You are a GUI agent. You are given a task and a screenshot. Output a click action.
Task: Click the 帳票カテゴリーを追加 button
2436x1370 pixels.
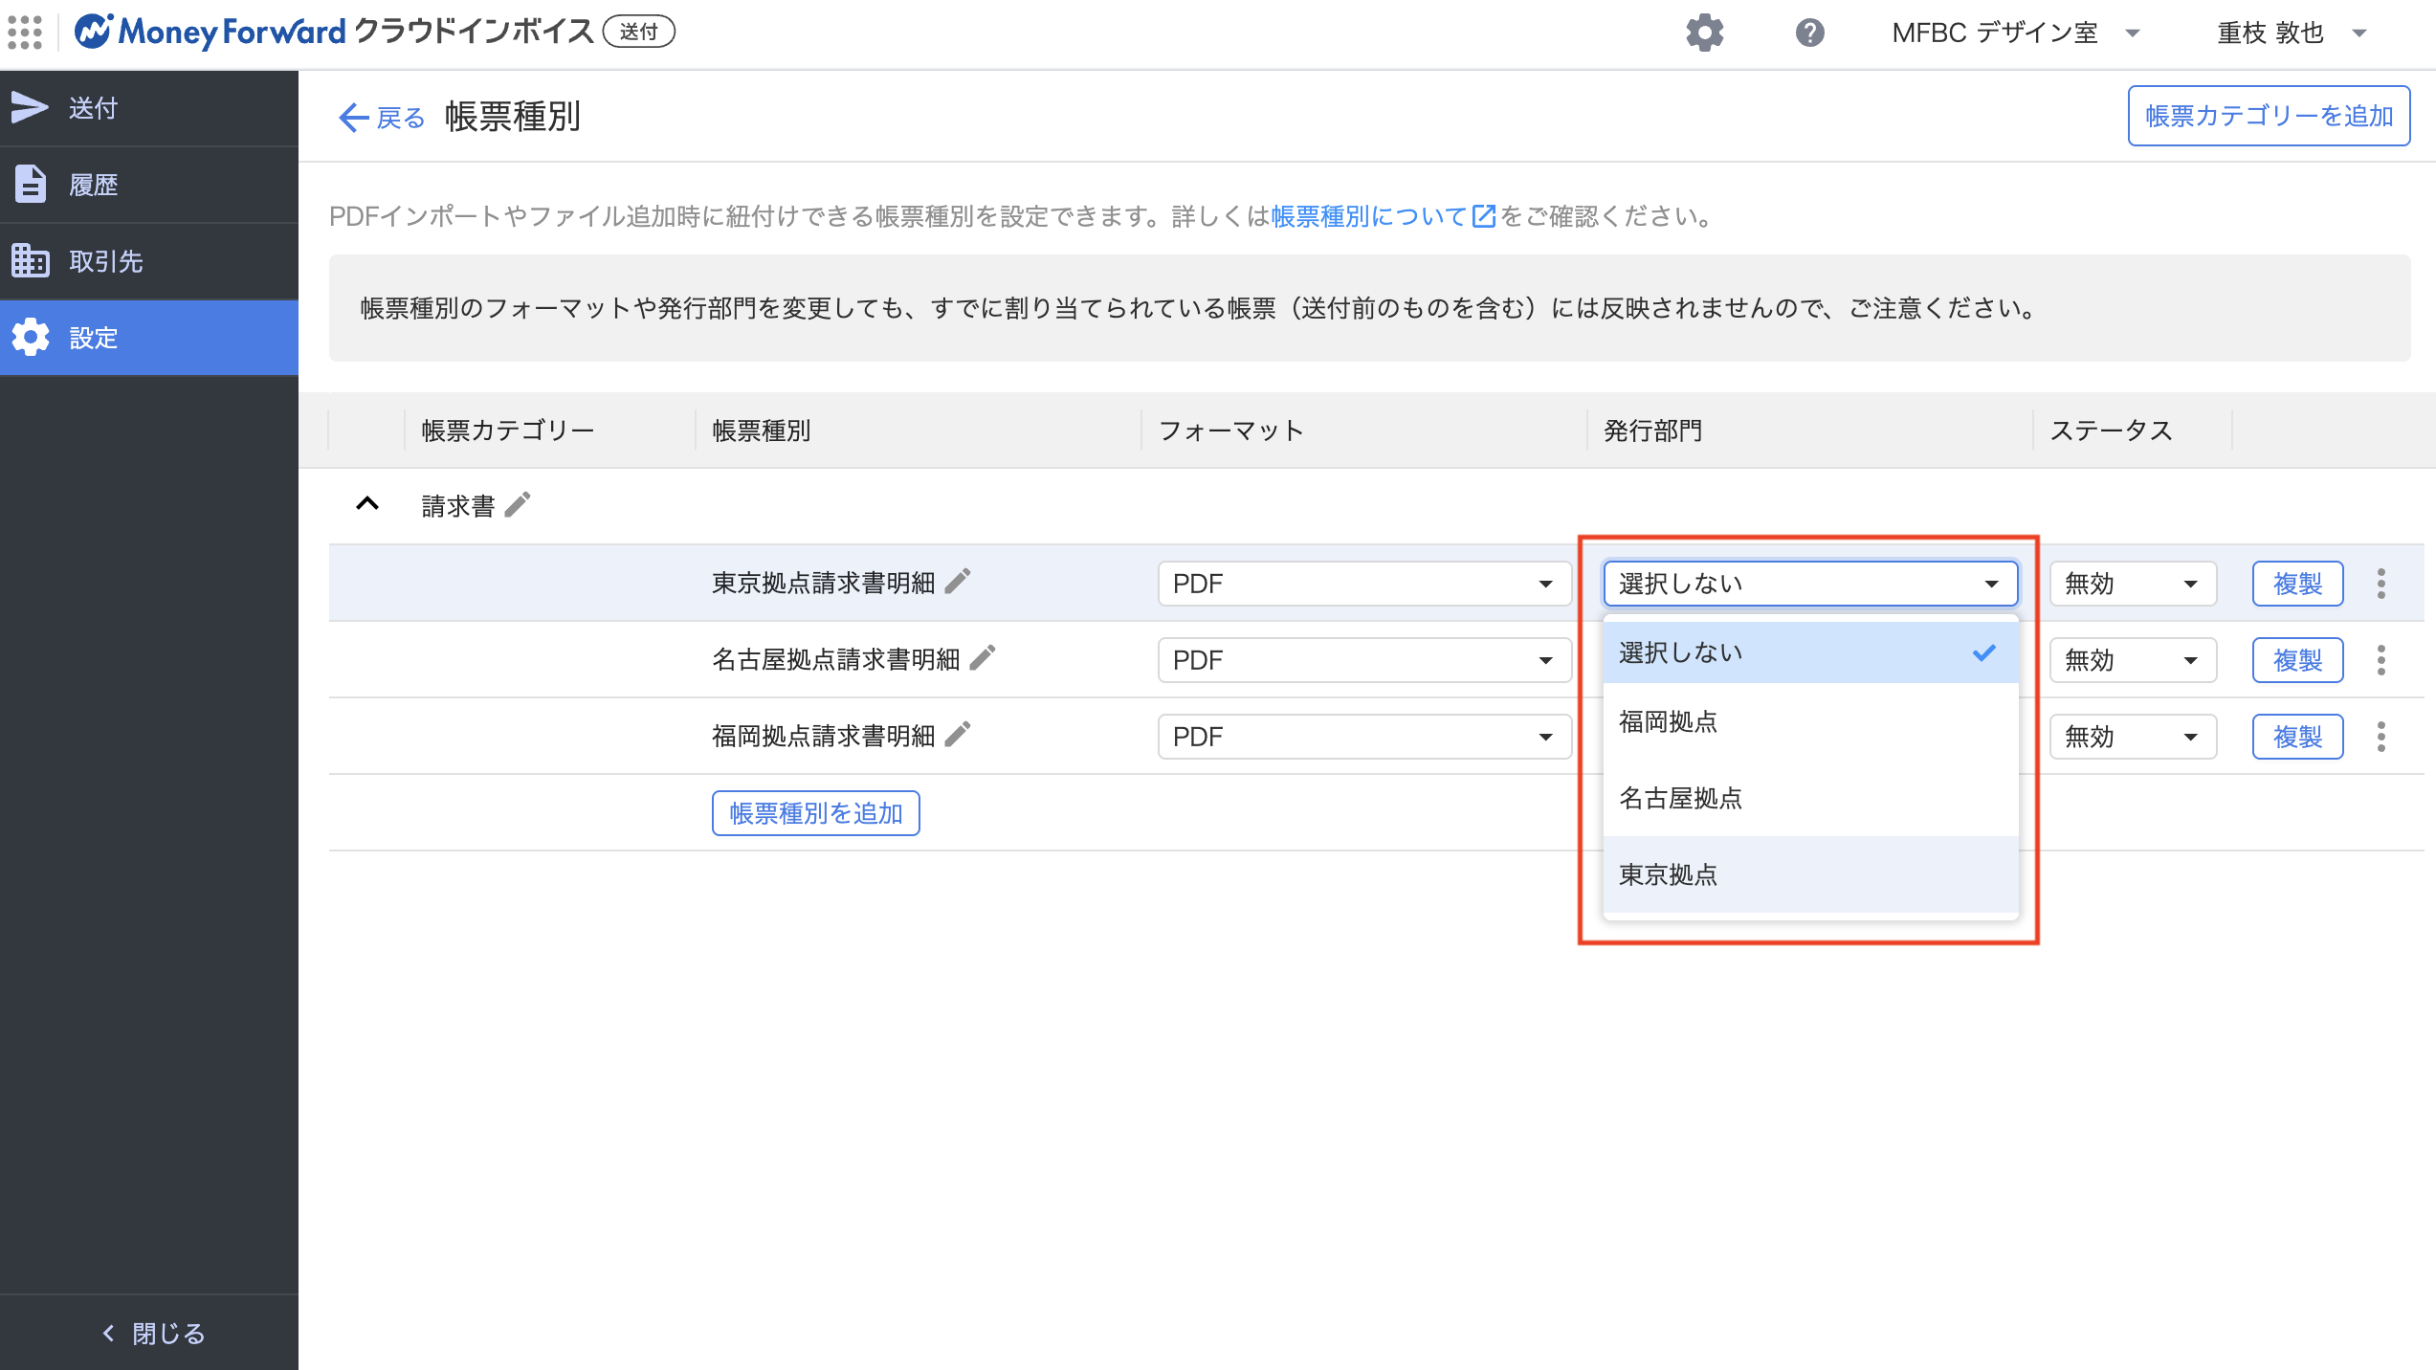[2268, 116]
